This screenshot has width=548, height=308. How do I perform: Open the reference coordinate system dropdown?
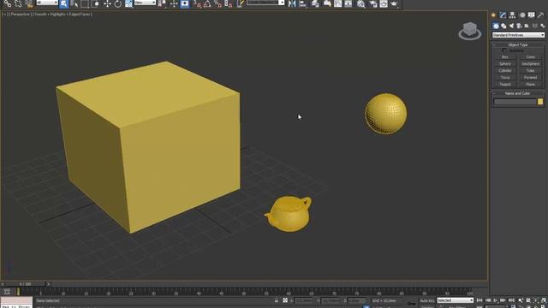click(145, 3)
